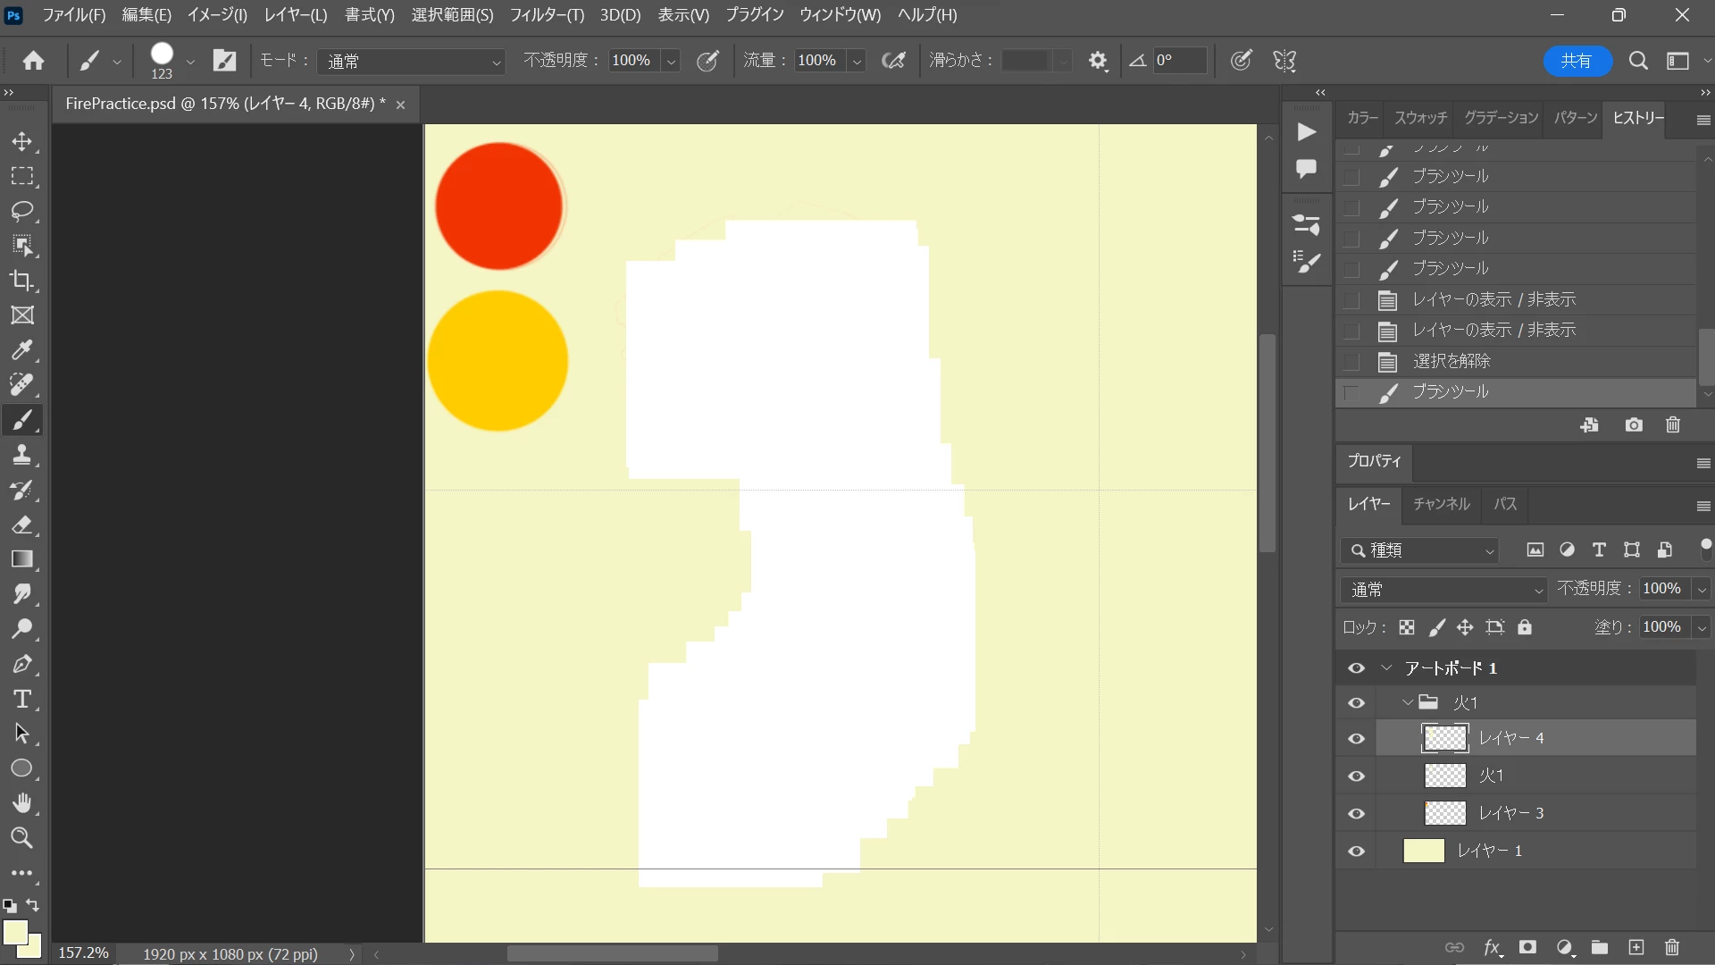Image resolution: width=1715 pixels, height=965 pixels.
Task: Click the foreground color swatch
Action: pos(15,932)
